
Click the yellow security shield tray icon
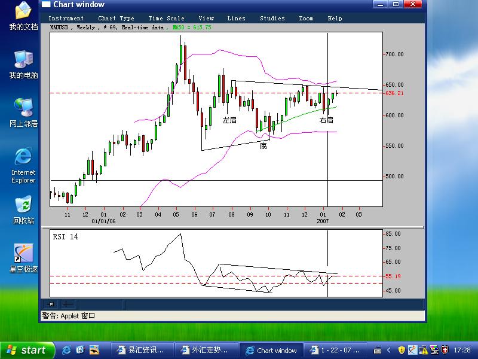click(402, 350)
